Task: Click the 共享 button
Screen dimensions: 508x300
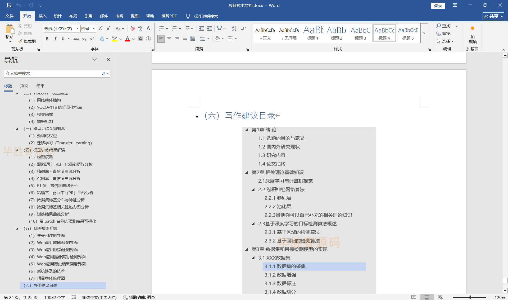Action: (493, 16)
